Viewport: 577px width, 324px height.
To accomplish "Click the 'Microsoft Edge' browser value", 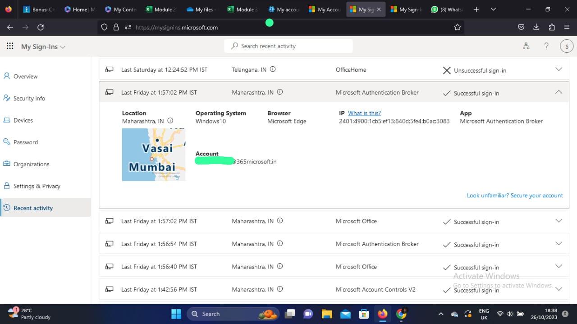I will click(287, 121).
